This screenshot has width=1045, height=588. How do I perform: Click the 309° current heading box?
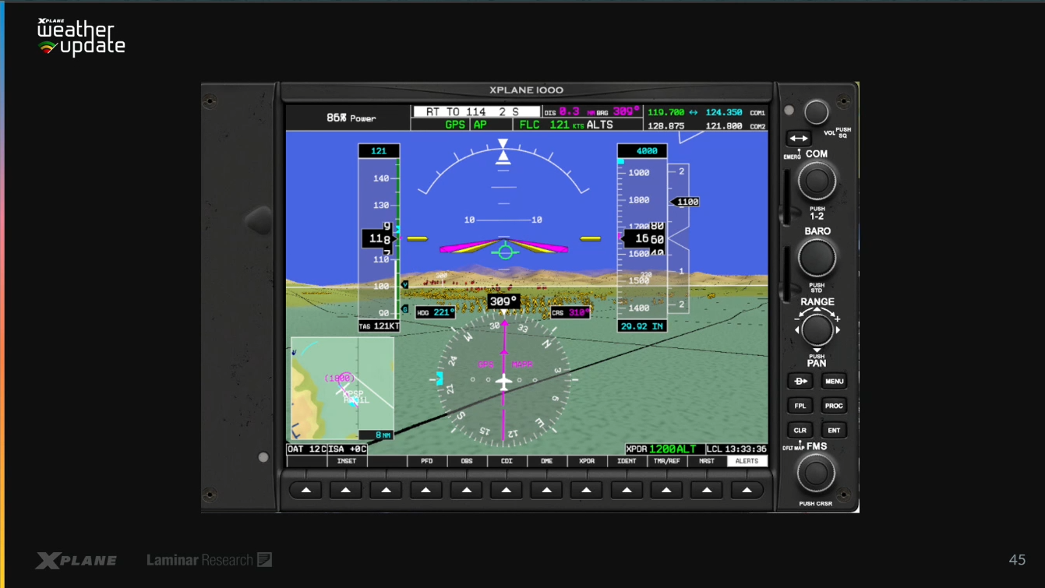coord(503,301)
